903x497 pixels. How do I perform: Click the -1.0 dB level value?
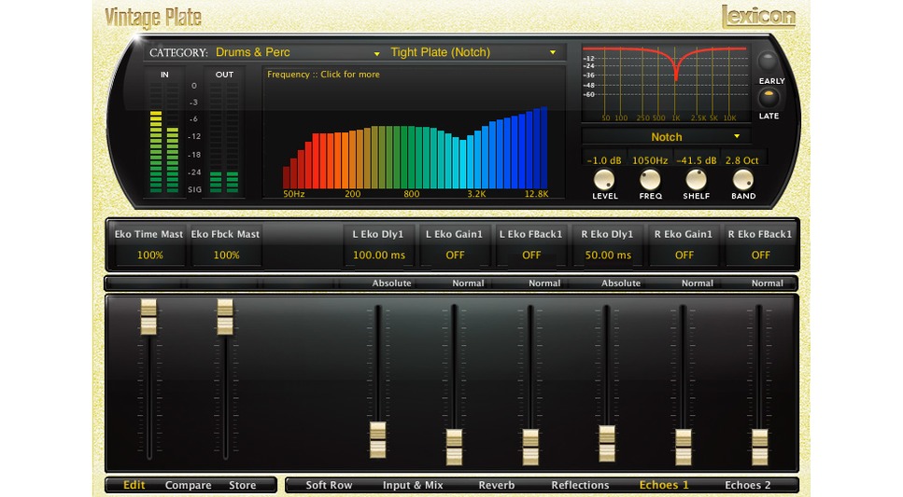pos(603,160)
